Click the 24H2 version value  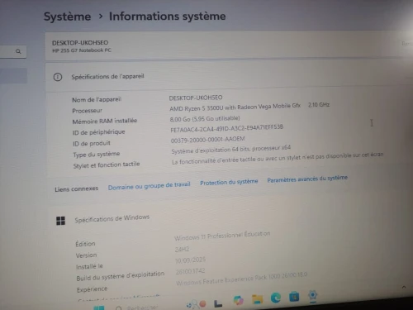(x=182, y=250)
